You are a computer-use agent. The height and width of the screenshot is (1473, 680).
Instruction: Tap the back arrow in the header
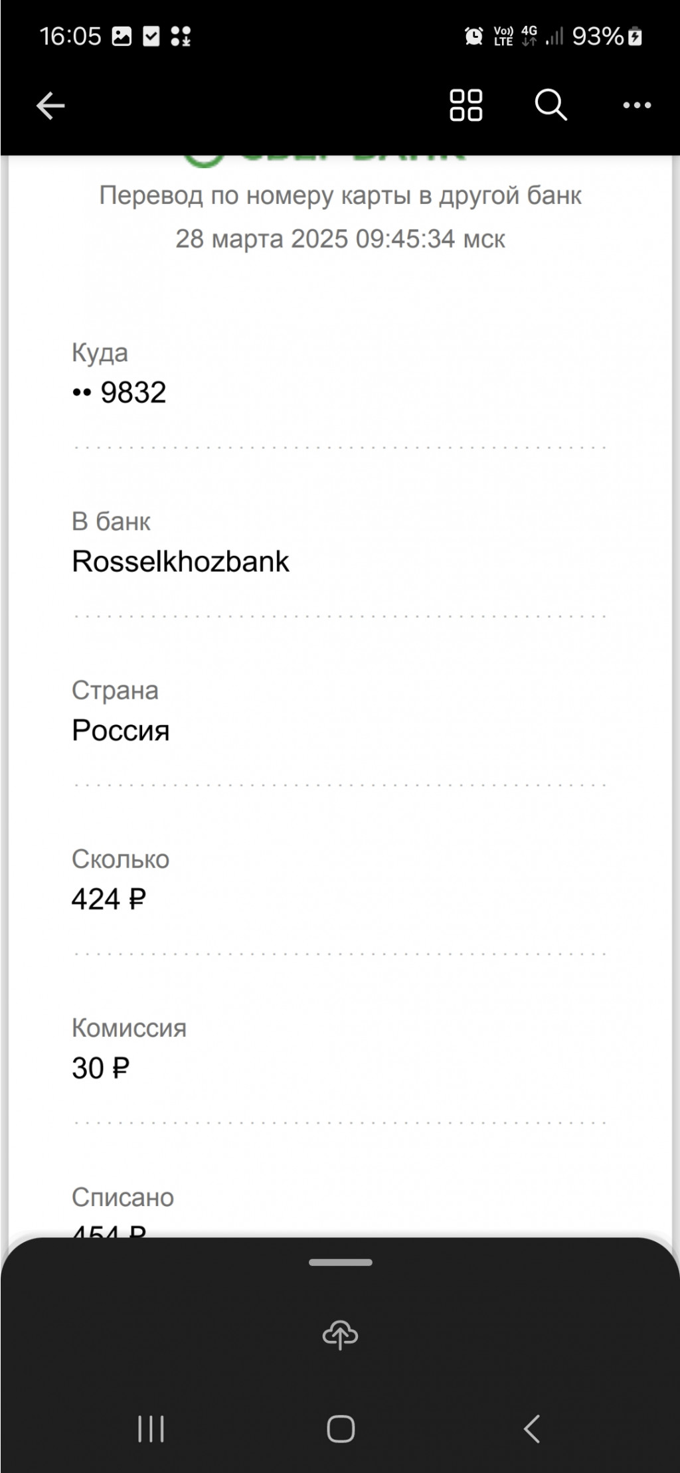click(50, 105)
